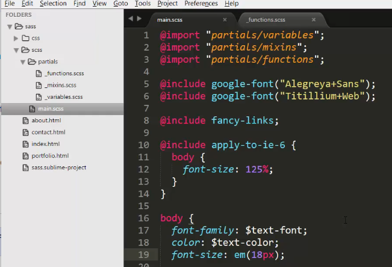392x267 pixels.
Task: Open _variables.scss from the sidebar
Action: pyautogui.click(x=64, y=97)
